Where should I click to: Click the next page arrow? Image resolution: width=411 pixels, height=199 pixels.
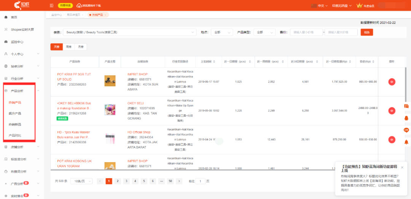coord(179,181)
